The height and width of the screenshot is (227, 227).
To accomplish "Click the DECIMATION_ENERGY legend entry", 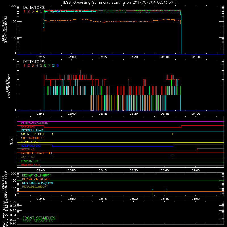I will [x=36, y=175].
